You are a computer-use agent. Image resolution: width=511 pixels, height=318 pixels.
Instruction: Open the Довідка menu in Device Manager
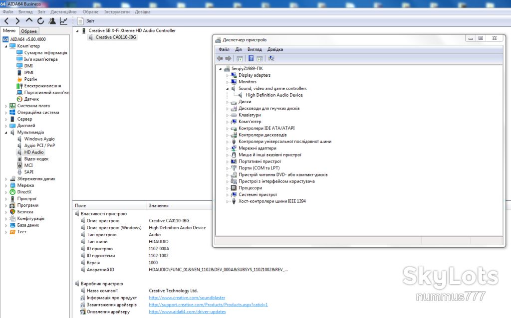coord(275,49)
